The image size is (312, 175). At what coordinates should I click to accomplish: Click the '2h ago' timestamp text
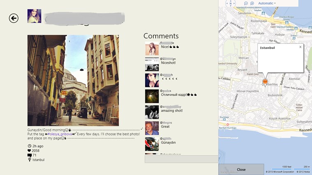pos(38,146)
